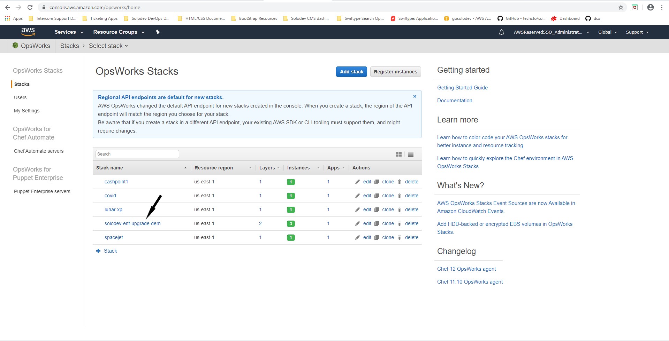
Task: Expand the Resource Groups dropdown
Action: (x=119, y=32)
